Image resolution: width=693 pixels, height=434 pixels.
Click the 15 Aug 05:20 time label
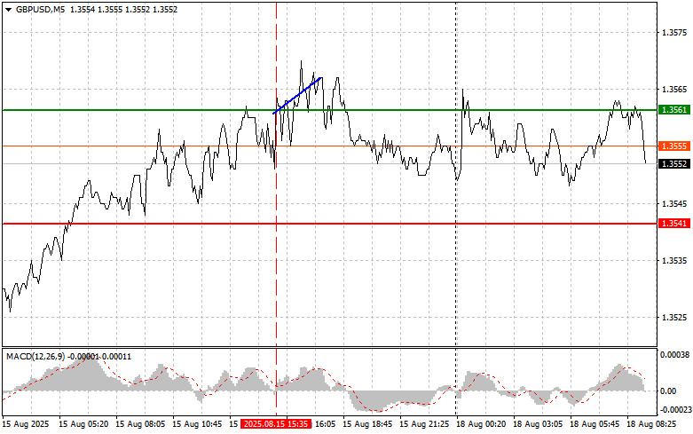coord(83,424)
